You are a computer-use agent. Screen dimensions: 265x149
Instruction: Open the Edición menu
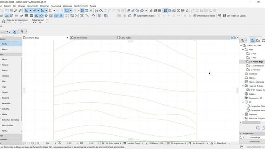(x=7, y=6)
